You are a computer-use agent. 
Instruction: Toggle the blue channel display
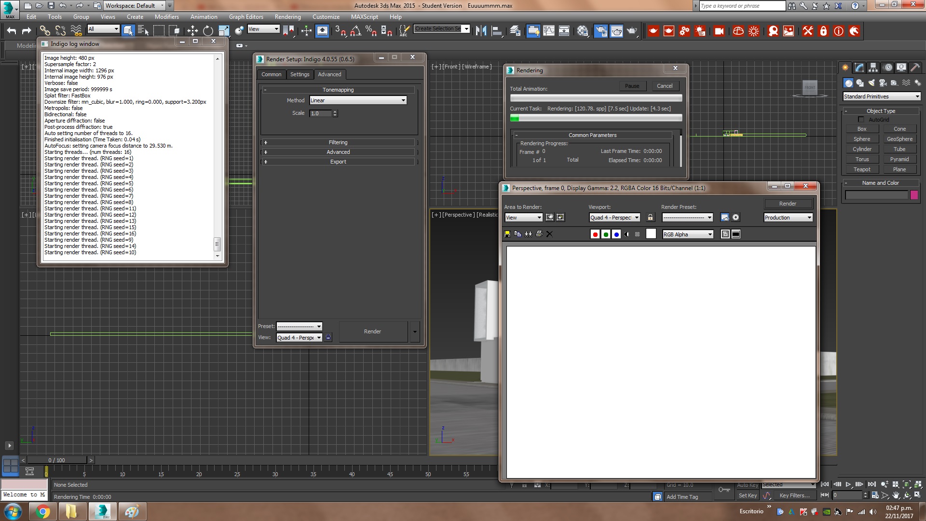pos(616,234)
